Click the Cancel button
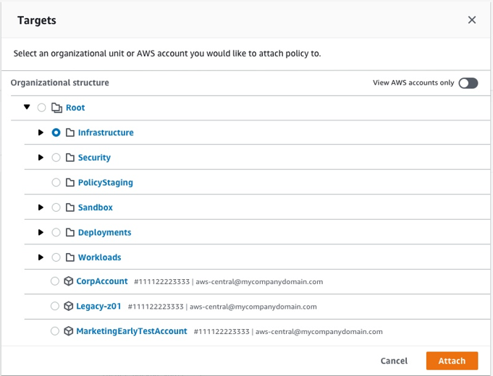Screen dimensions: 493x376 [394, 361]
